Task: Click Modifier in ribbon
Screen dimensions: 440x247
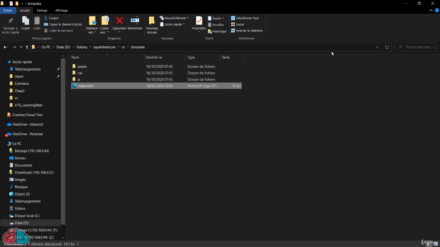Action: click(x=216, y=25)
